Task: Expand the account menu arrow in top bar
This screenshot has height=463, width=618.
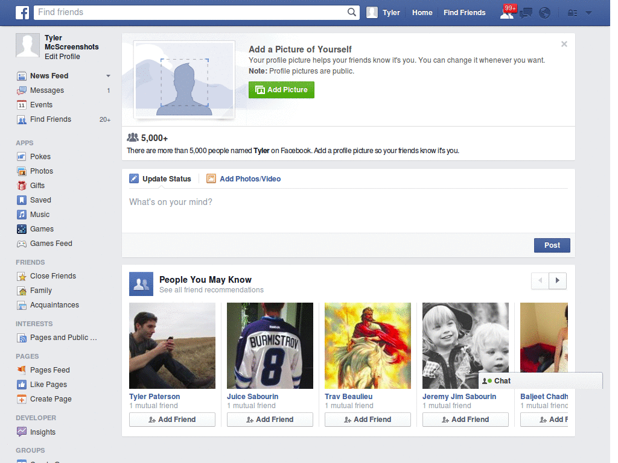Action: pyautogui.click(x=589, y=13)
